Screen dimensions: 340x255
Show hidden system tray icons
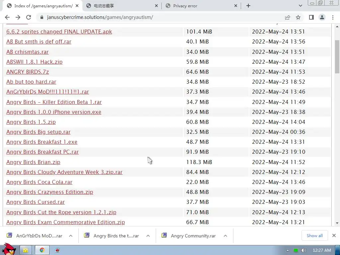tap(288, 250)
